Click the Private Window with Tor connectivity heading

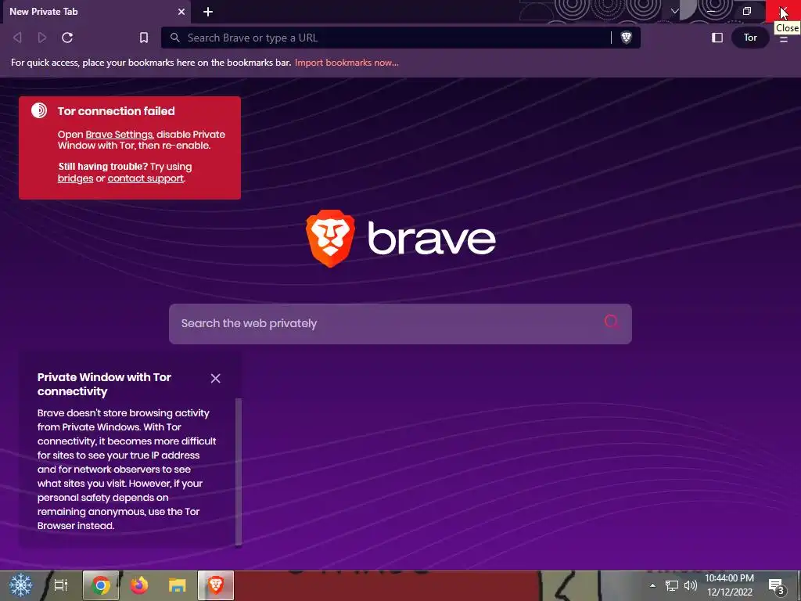(104, 384)
